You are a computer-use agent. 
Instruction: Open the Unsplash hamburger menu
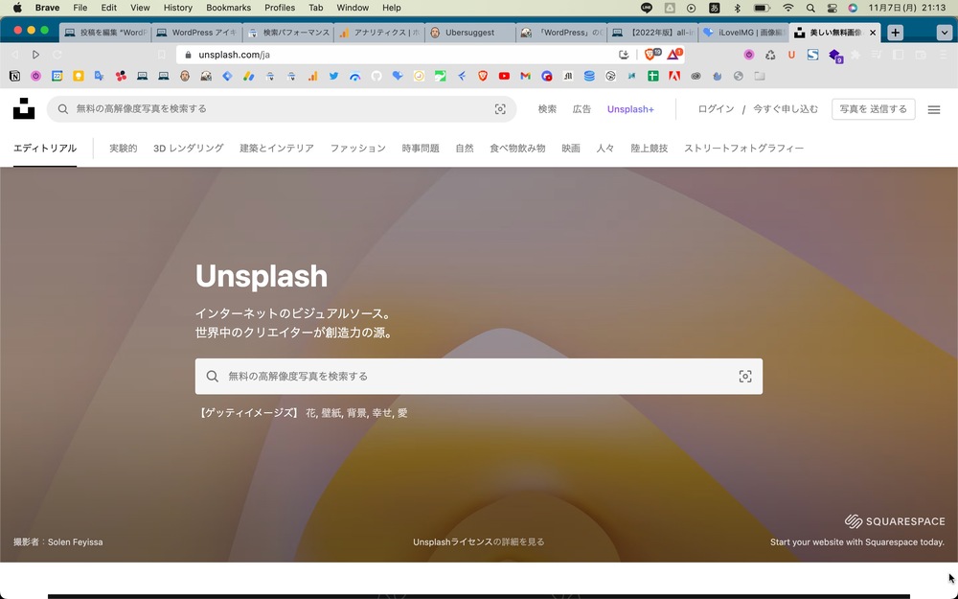(933, 110)
